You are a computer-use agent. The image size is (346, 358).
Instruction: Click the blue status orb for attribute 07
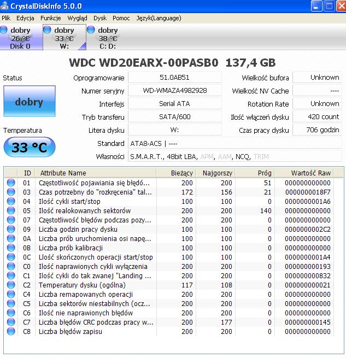coord(11,220)
